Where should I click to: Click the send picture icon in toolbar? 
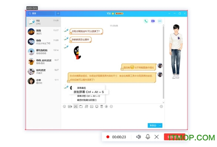[x=92, y=106]
